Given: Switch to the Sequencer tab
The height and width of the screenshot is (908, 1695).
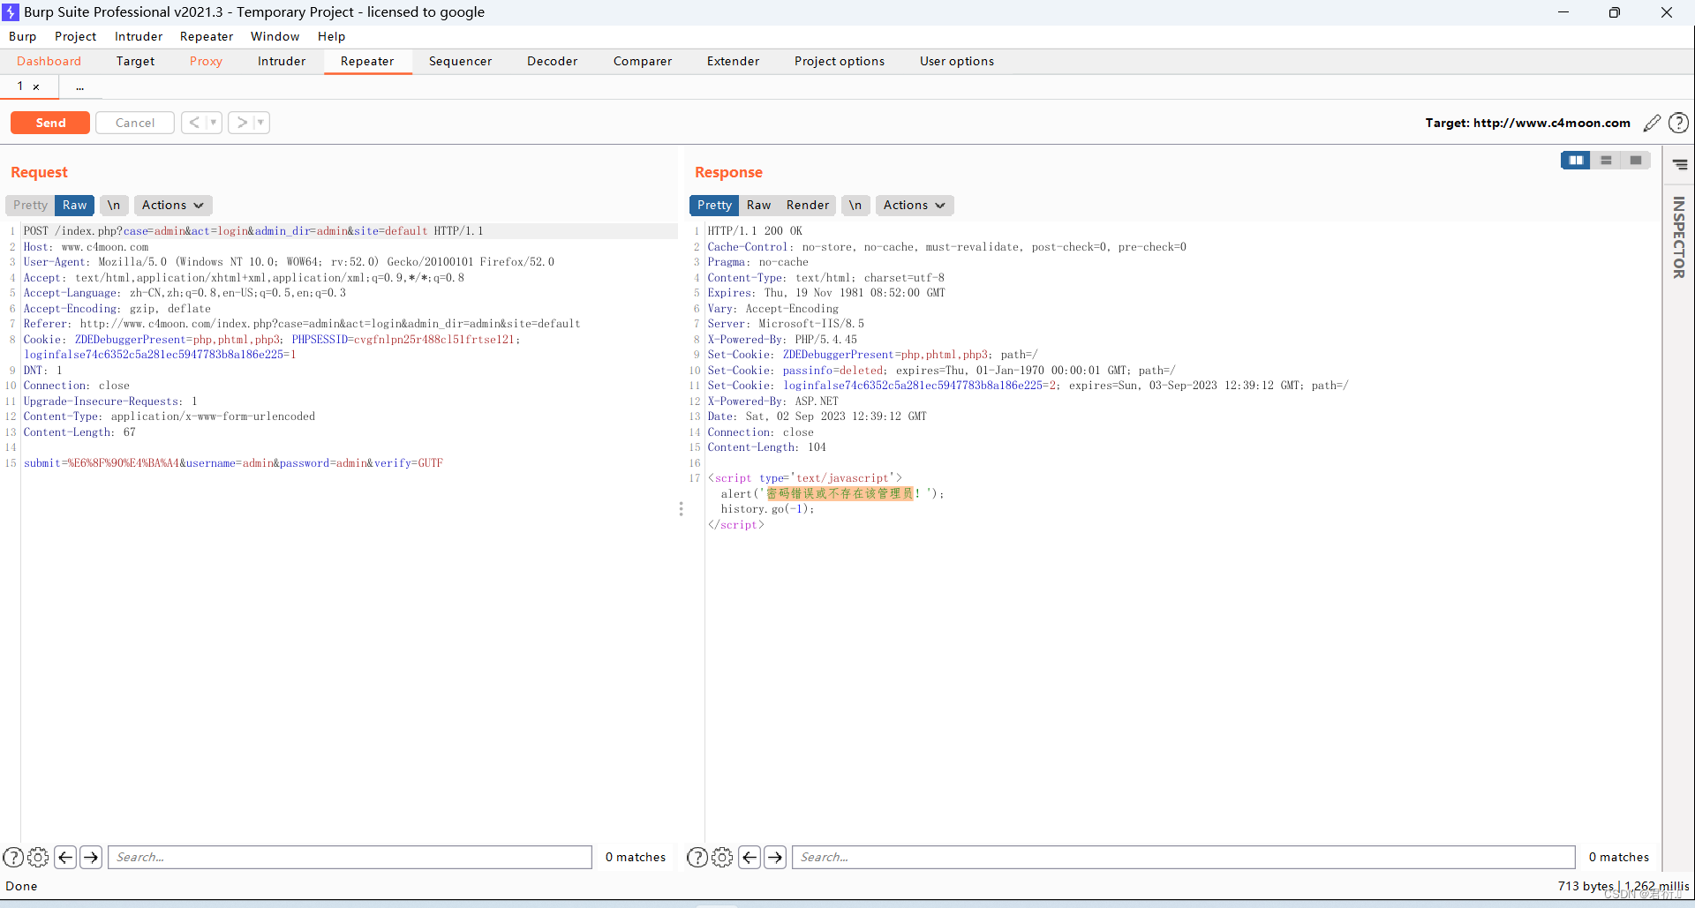Looking at the screenshot, I should click(x=460, y=62).
